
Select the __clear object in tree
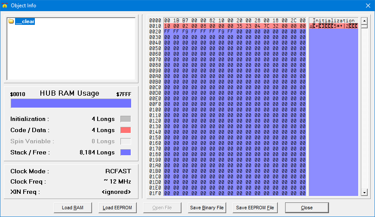pyautogui.click(x=25, y=21)
